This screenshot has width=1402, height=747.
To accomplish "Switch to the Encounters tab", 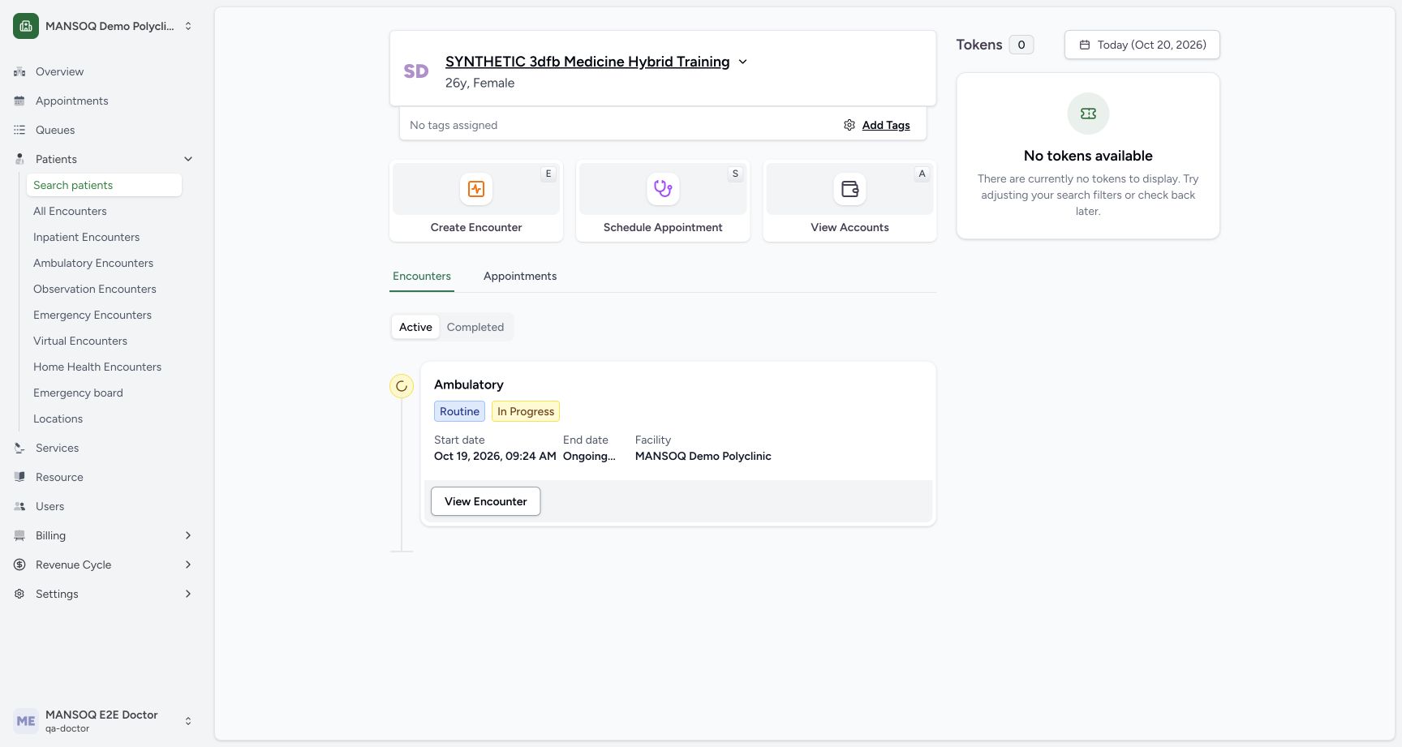I will pos(422,276).
